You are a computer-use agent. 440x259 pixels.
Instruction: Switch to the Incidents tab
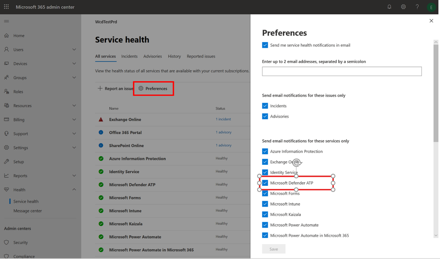tap(129, 56)
